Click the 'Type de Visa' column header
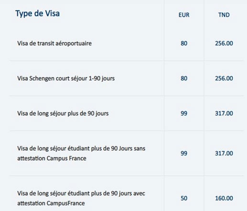The width and height of the screenshot is (247, 211). (38, 13)
